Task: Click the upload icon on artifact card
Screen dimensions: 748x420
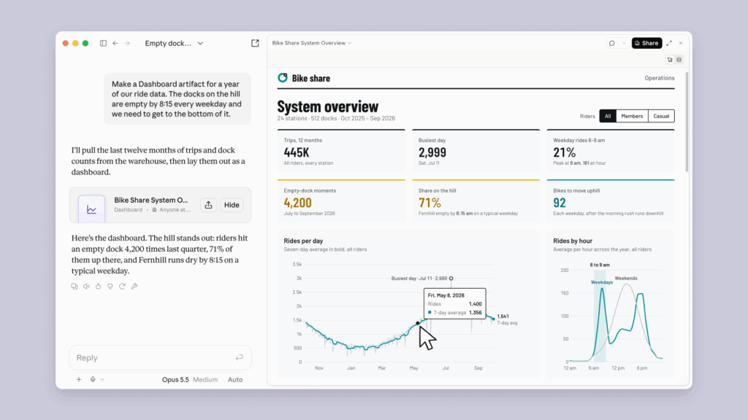Action: pos(208,205)
